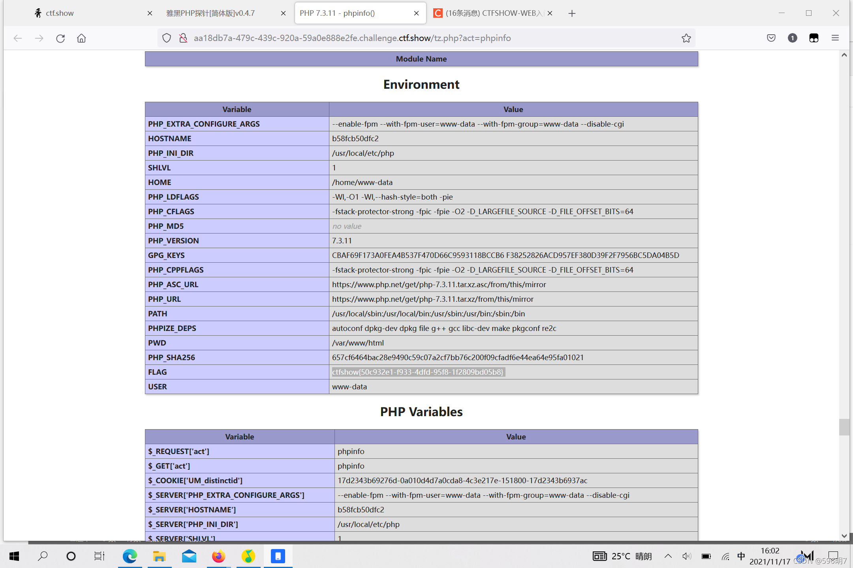The height and width of the screenshot is (568, 853).
Task: Close the CTFSHOW-WEB CSDN tab
Action: (550, 13)
